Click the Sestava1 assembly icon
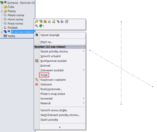 2,3
